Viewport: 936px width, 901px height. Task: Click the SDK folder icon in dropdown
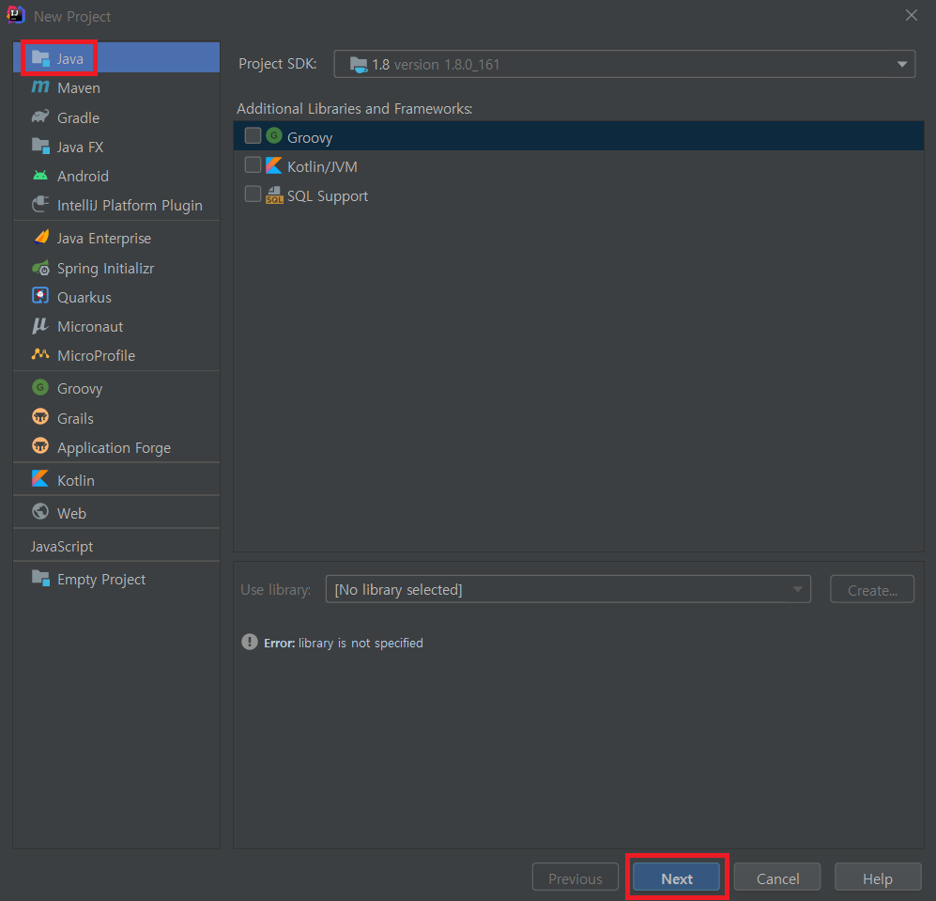(359, 65)
